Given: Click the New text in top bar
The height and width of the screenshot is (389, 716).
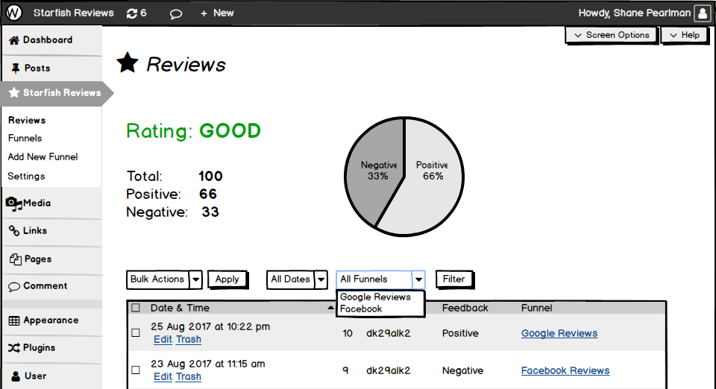Looking at the screenshot, I should 224,13.
